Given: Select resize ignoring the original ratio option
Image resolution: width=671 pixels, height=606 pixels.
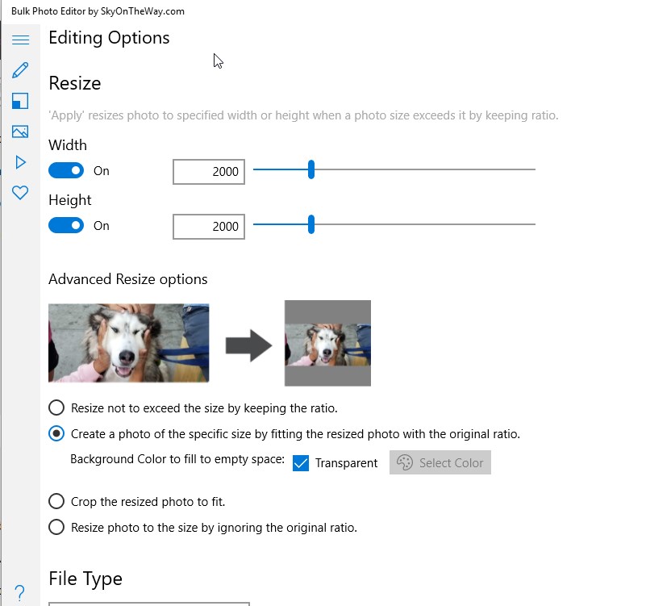Looking at the screenshot, I should tap(56, 528).
